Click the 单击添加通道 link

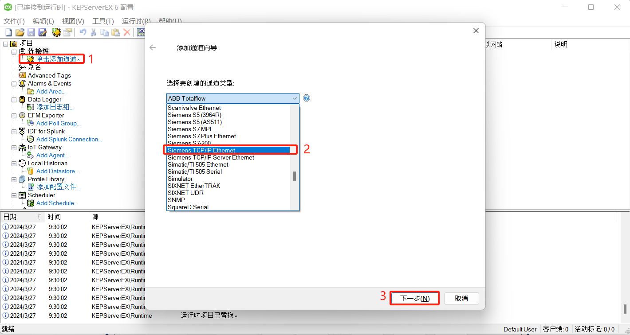pos(59,59)
